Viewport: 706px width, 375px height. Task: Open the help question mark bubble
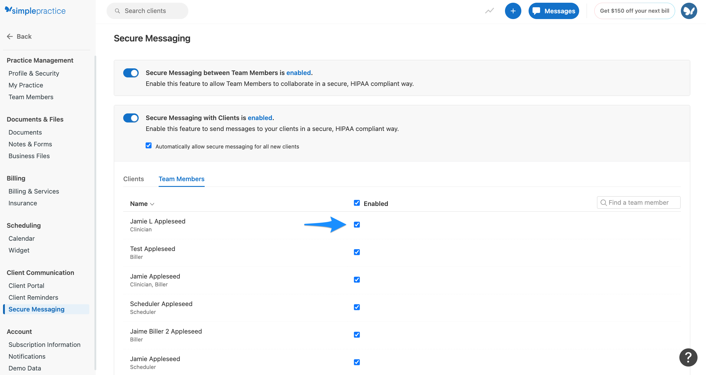[x=688, y=357]
